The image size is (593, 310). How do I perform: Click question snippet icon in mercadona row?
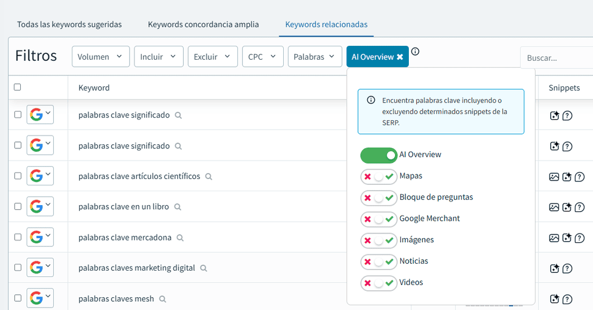pos(579,238)
